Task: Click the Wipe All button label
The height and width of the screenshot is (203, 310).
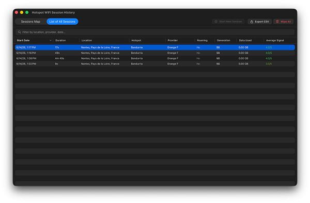Action: (286, 22)
